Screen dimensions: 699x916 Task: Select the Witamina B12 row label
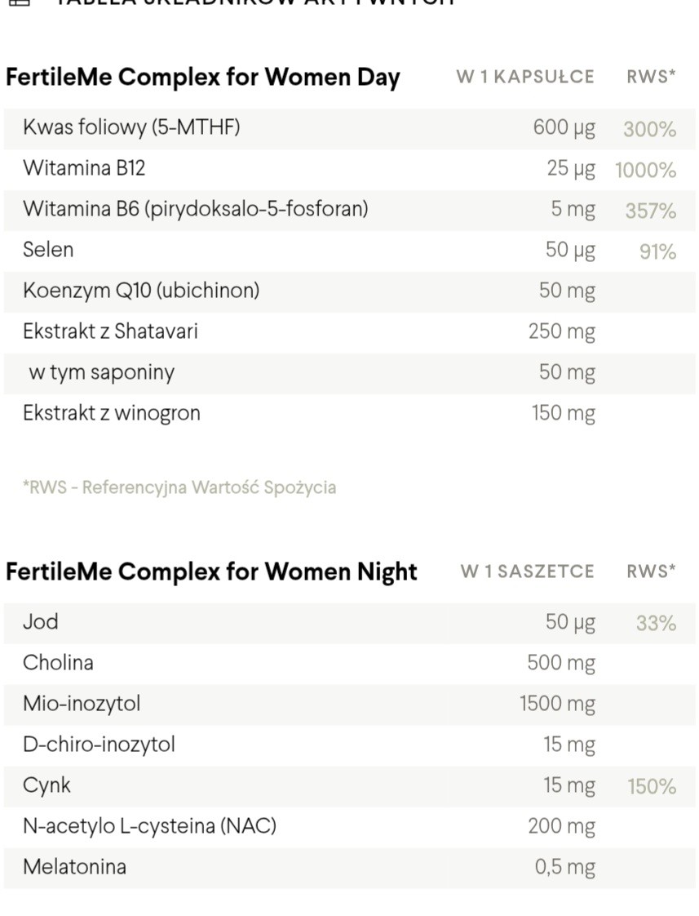coord(84,168)
